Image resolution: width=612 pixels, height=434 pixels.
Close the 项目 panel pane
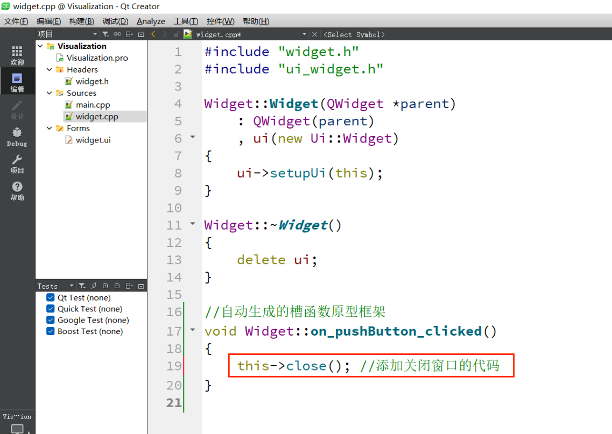click(141, 34)
